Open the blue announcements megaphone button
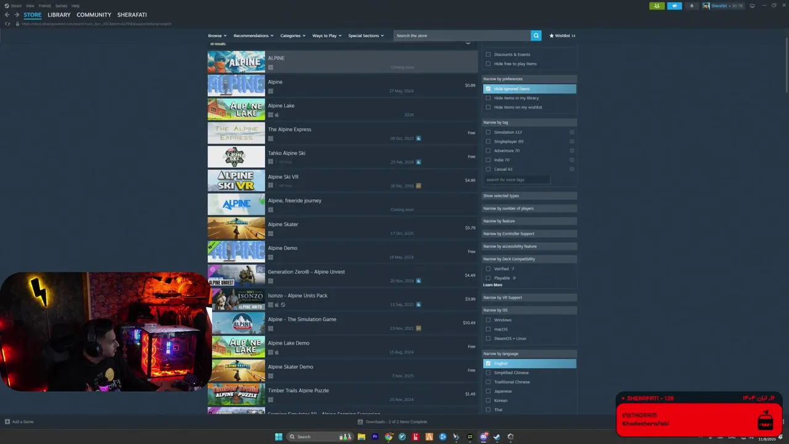The height and width of the screenshot is (444, 789). point(675,6)
